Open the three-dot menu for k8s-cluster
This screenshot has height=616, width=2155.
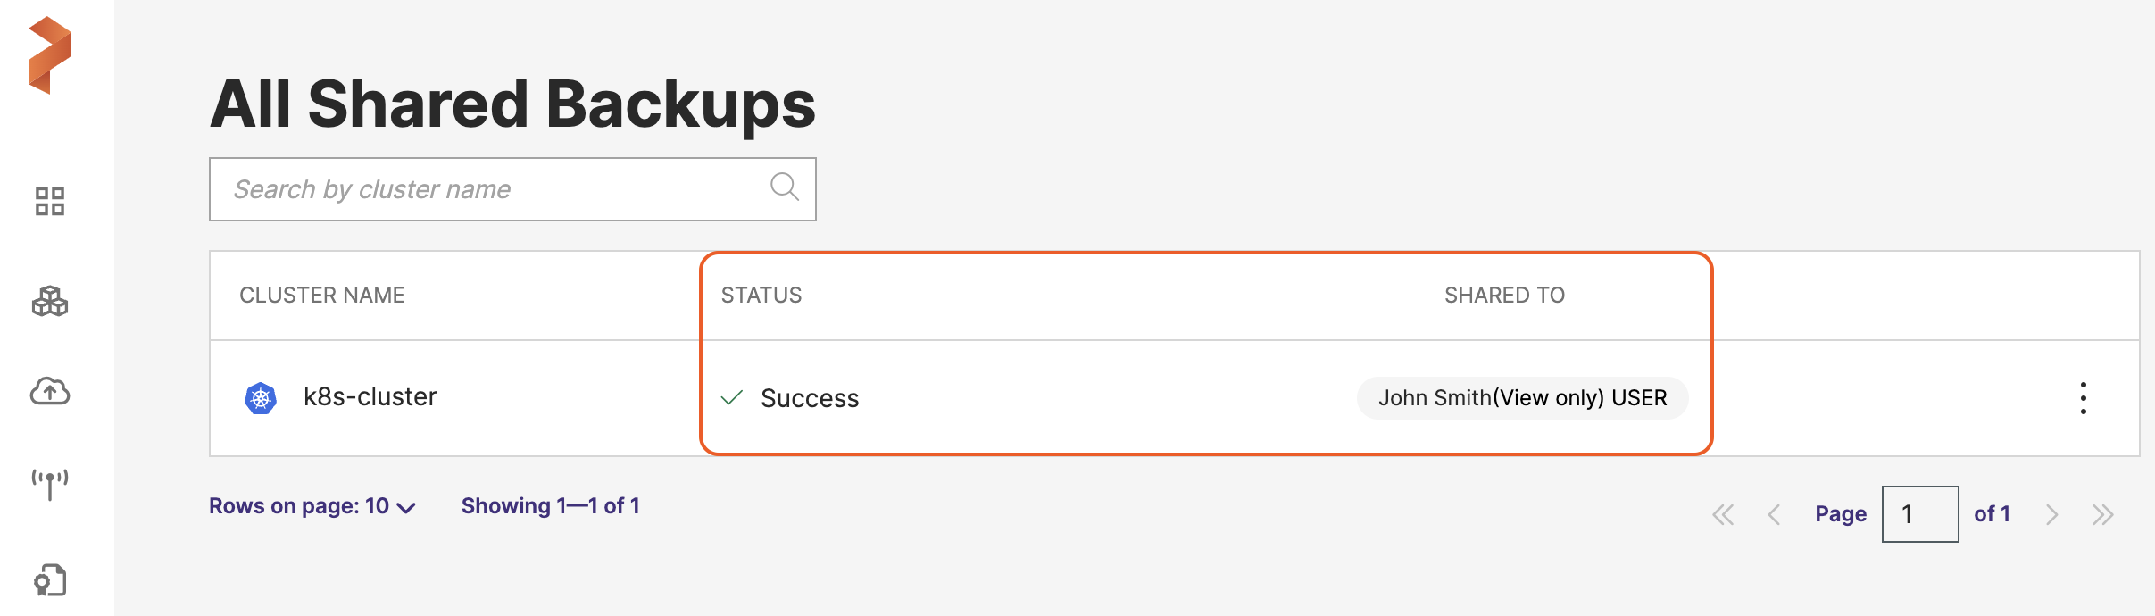[x=2083, y=398]
